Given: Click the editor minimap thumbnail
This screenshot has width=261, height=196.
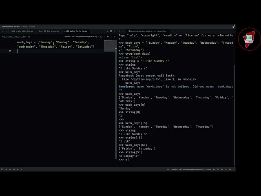Looking at the screenshot, I should (x=109, y=45).
